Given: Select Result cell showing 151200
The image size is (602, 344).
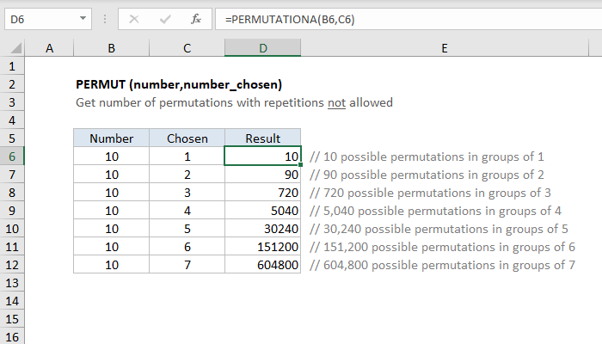Looking at the screenshot, I should coord(262,247).
